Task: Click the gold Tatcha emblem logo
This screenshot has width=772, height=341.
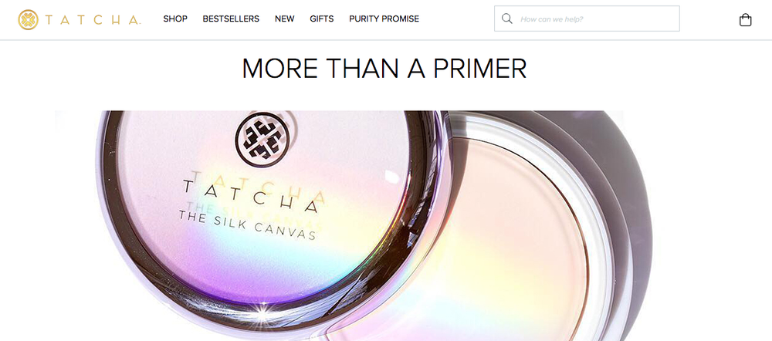Action: (28, 20)
